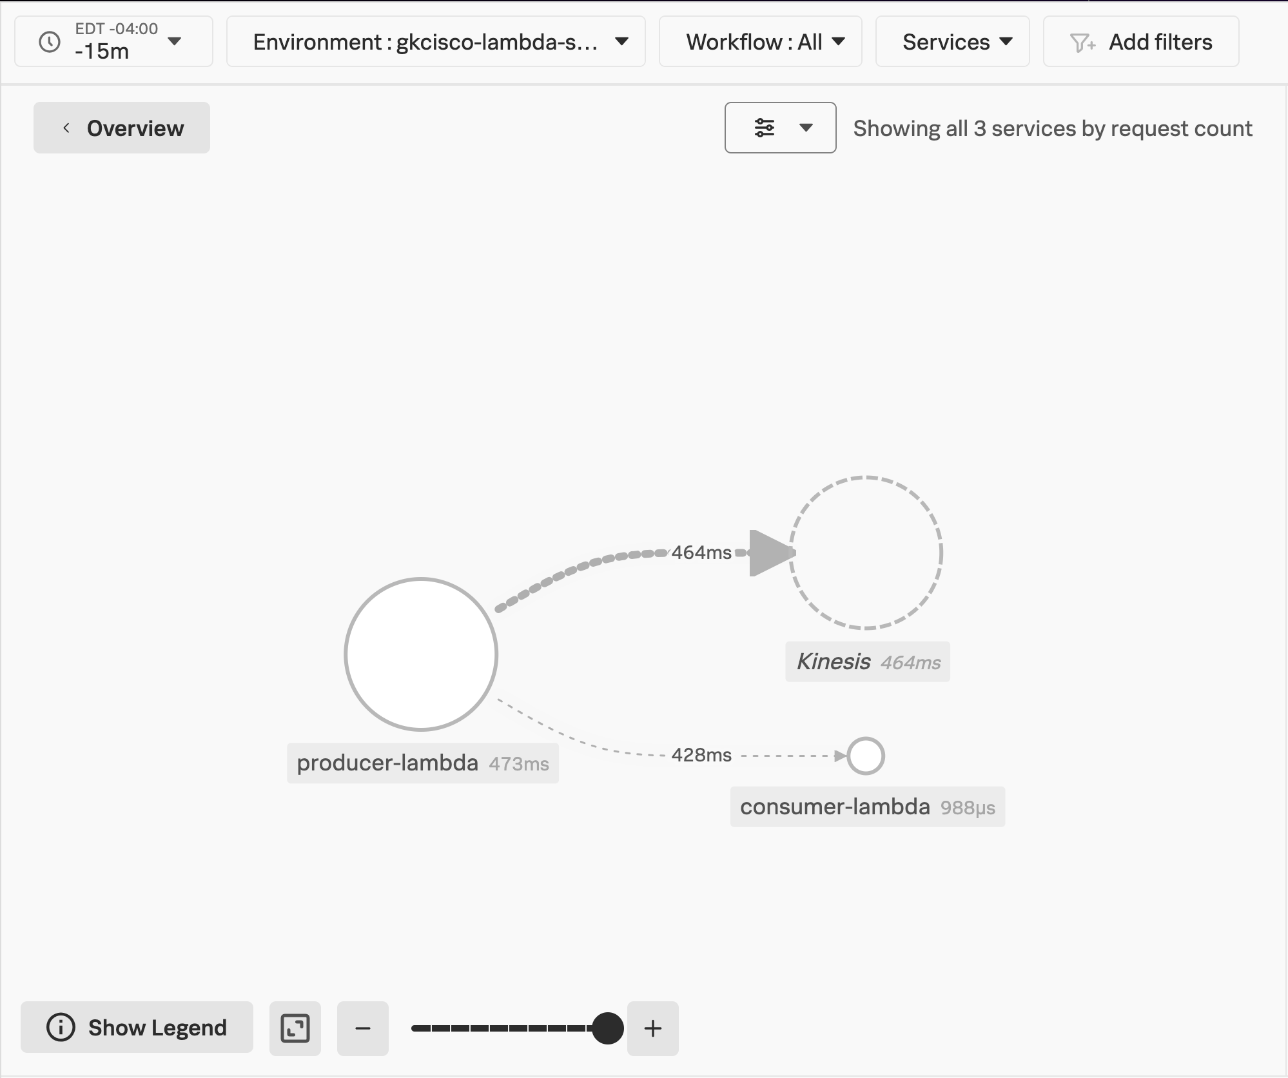Open the map display settings sliders icon
The width and height of the screenshot is (1288, 1078).
pos(766,128)
